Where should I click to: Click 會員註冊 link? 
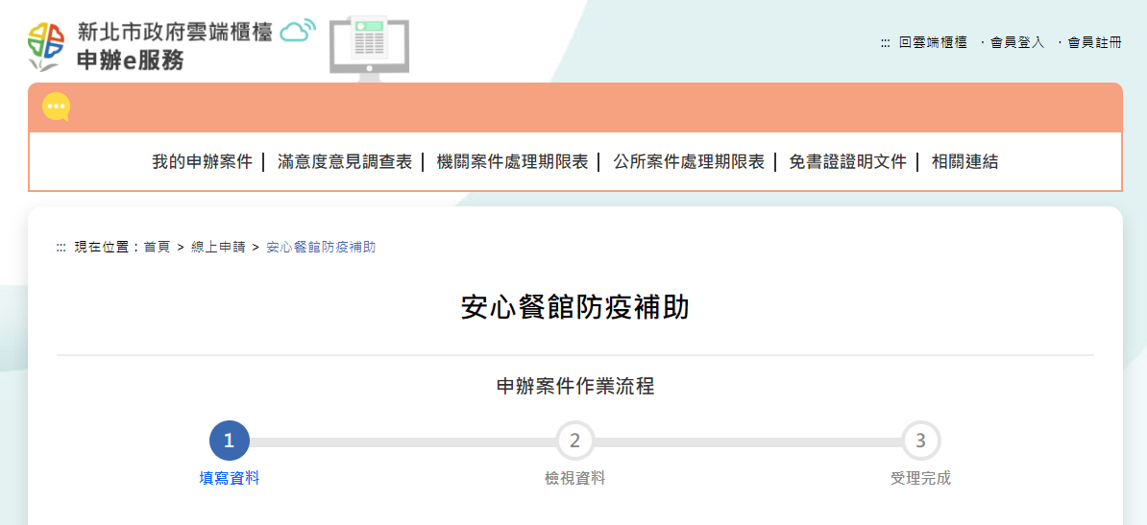(1094, 43)
